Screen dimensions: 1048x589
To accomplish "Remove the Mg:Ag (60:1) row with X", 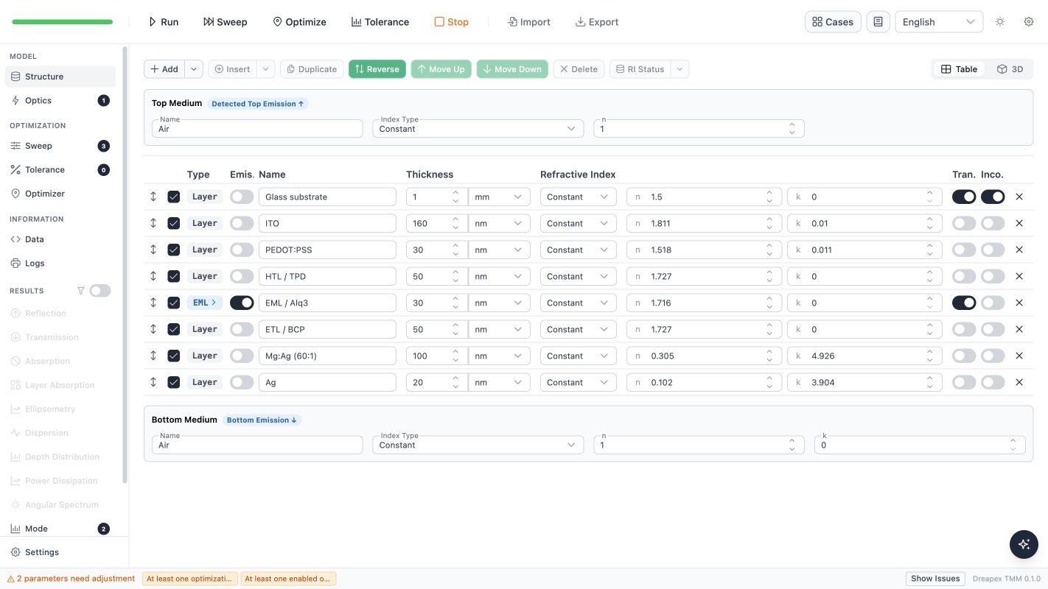I will coord(1019,356).
